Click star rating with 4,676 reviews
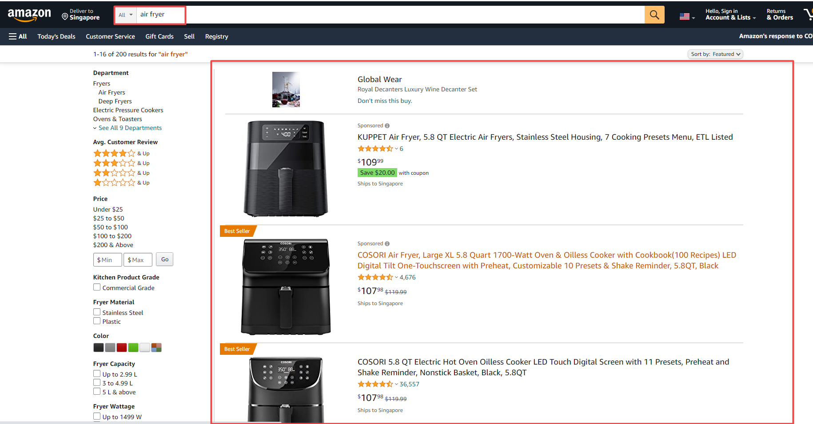Screen dimensions: 813x424 pyautogui.click(x=375, y=277)
